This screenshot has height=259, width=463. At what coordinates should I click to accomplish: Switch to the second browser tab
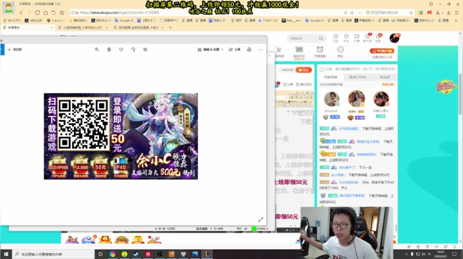click(82, 28)
